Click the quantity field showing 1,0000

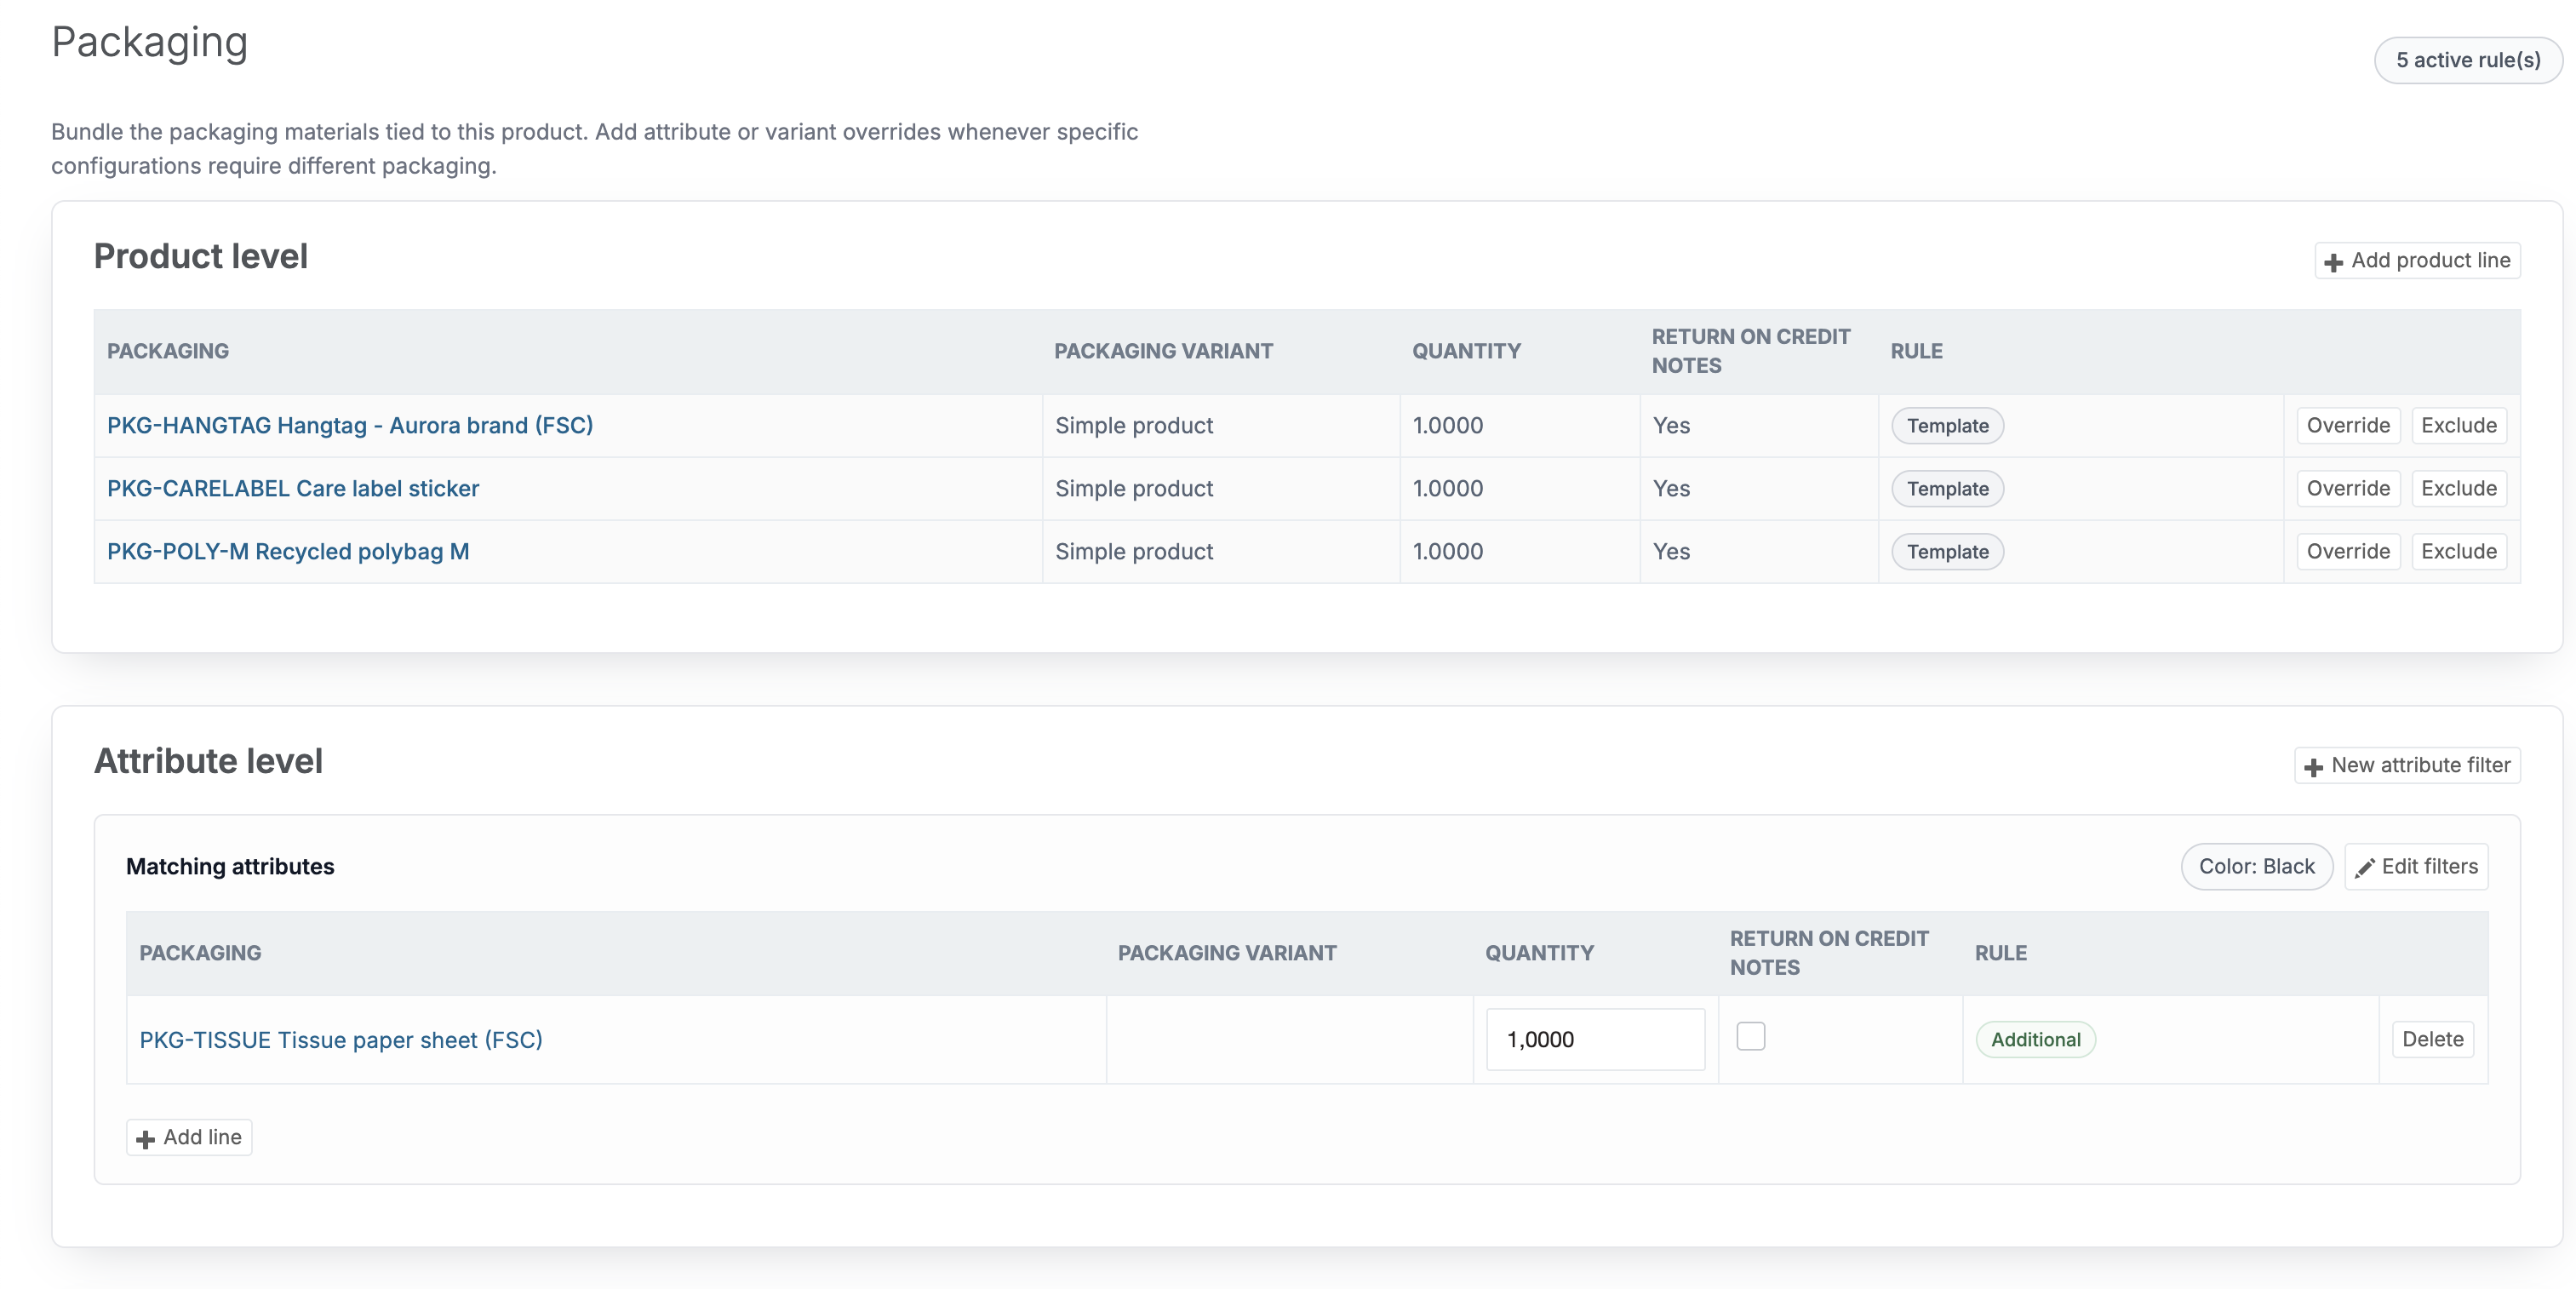pos(1595,1040)
